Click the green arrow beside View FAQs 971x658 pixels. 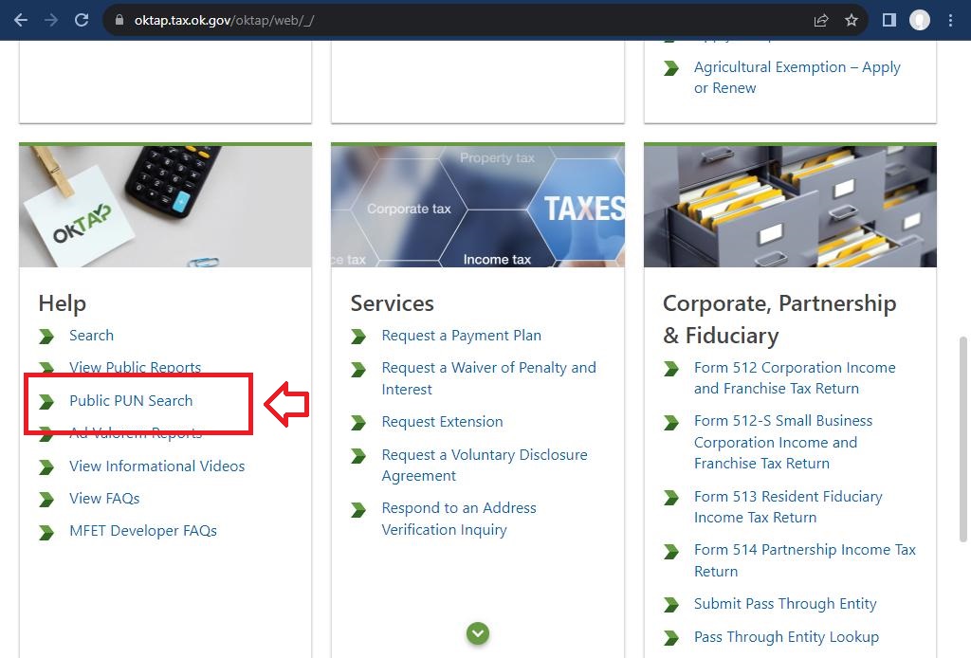click(x=46, y=499)
